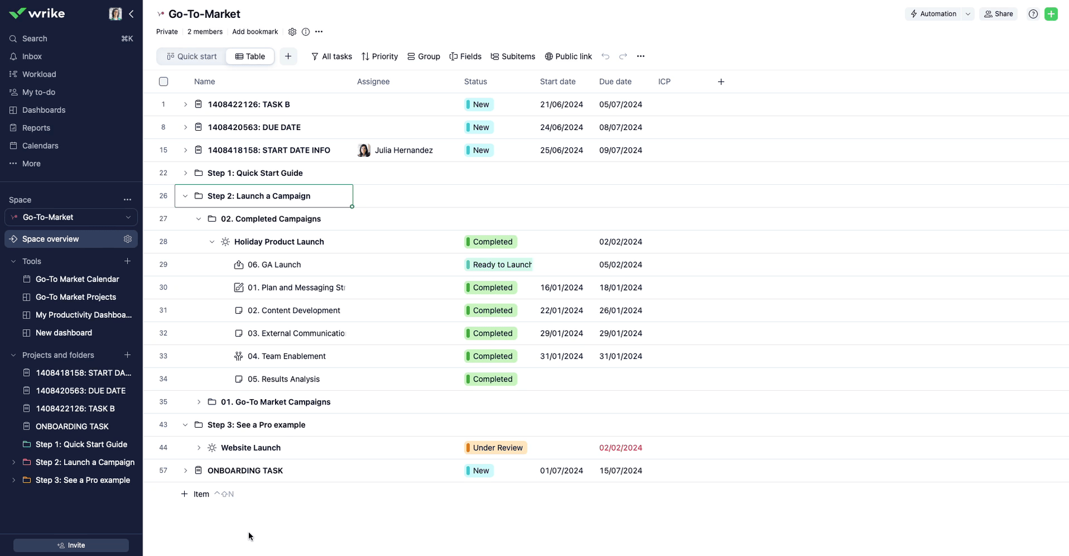Open the help question mark icon

pyautogui.click(x=1033, y=14)
